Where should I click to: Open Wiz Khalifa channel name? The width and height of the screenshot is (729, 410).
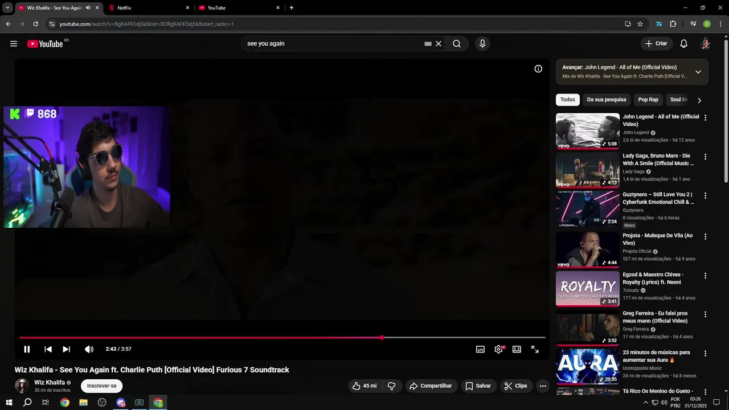click(x=50, y=383)
